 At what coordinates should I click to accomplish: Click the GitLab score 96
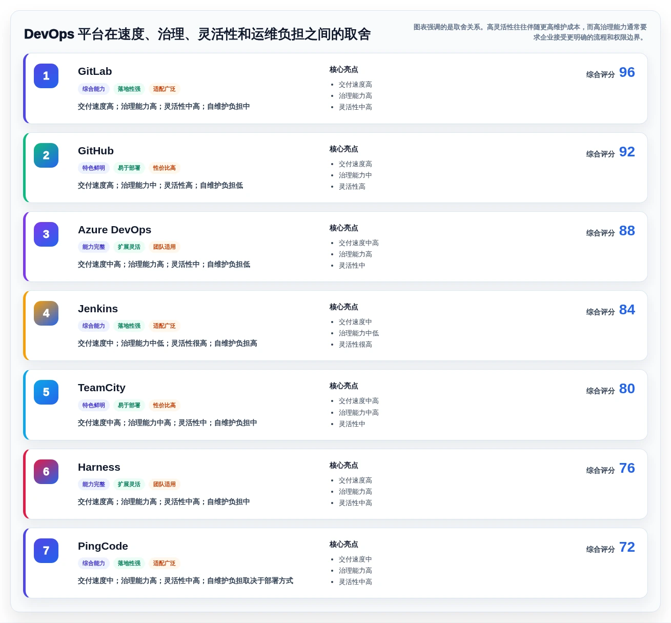tap(627, 72)
